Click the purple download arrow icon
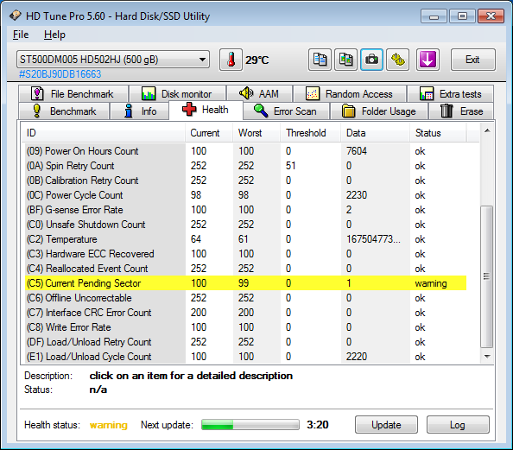 [x=427, y=60]
